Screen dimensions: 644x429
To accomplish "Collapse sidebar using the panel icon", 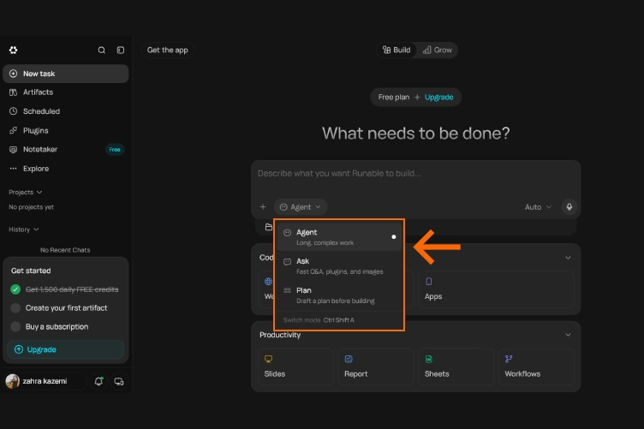I will click(121, 50).
